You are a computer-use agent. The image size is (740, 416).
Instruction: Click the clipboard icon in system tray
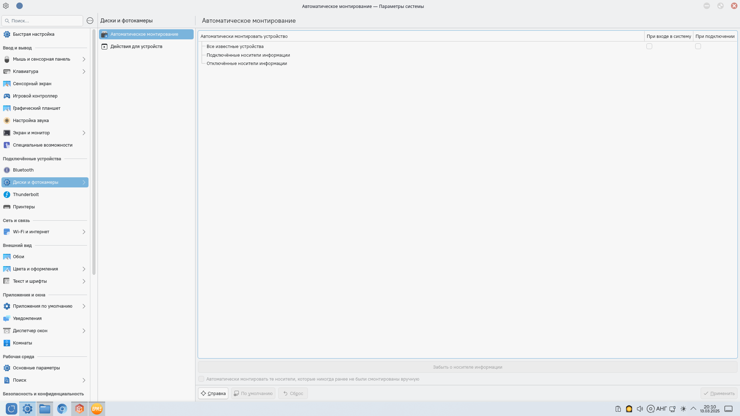(x=618, y=409)
